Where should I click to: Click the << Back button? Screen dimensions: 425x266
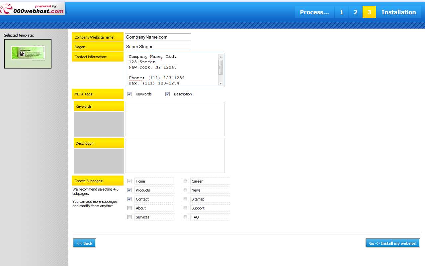[84, 243]
